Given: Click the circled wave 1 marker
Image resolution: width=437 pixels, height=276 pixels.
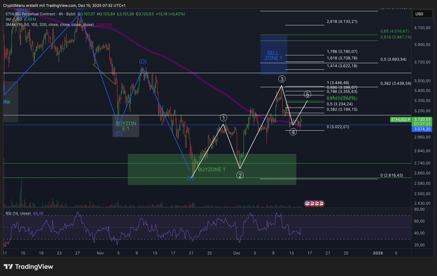Looking at the screenshot, I should 223,118.
